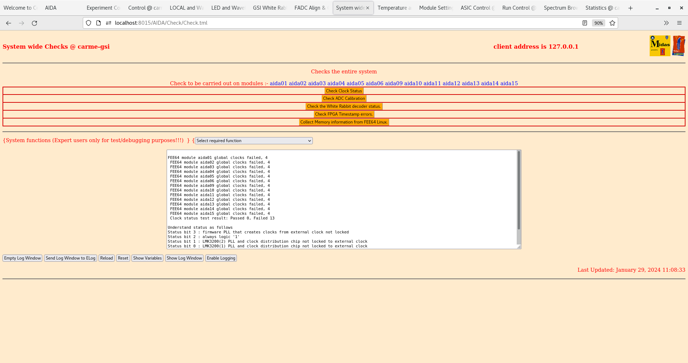The width and height of the screenshot is (688, 363).
Task: Click the Midas logo image
Action: point(659,45)
